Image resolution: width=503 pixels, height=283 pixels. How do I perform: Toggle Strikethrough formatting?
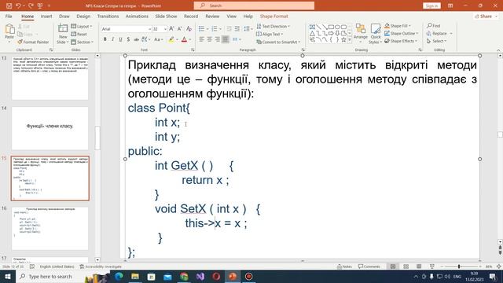136,39
